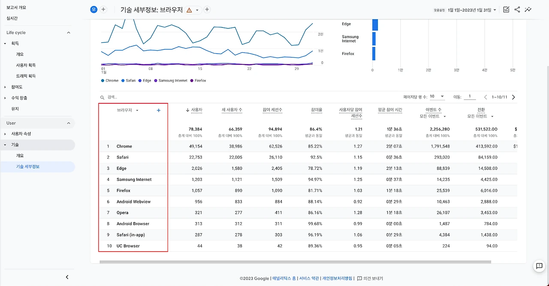The height and width of the screenshot is (286, 549).
Task: Toggle Edge series in chart legend
Action: click(x=145, y=81)
